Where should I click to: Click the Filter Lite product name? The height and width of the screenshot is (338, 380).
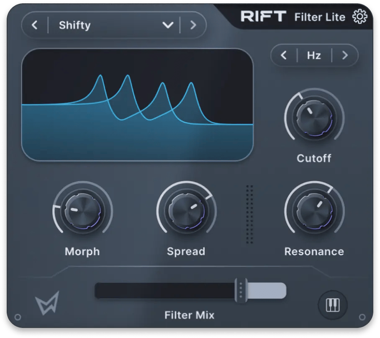[320, 17]
